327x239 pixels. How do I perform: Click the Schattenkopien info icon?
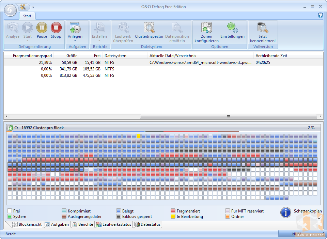point(286,212)
